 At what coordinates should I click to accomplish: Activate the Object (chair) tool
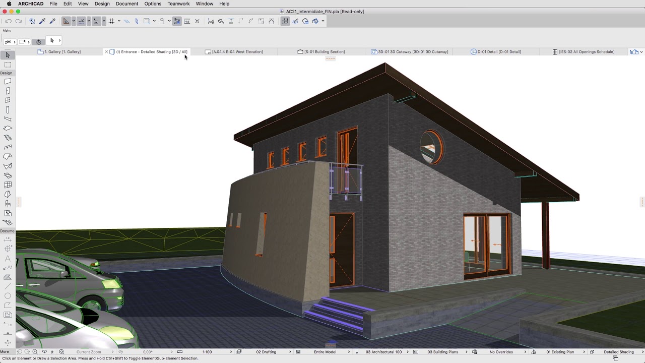[8, 204]
